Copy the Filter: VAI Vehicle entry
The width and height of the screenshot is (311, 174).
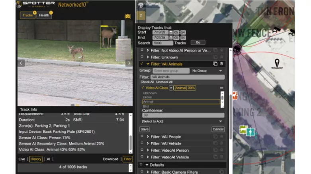pyautogui.click(x=215, y=143)
